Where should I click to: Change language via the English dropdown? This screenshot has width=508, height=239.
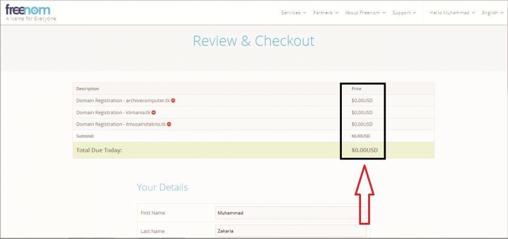(493, 13)
